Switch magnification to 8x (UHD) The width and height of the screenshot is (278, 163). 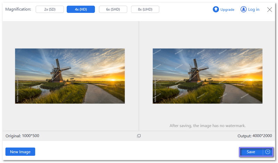tap(145, 9)
